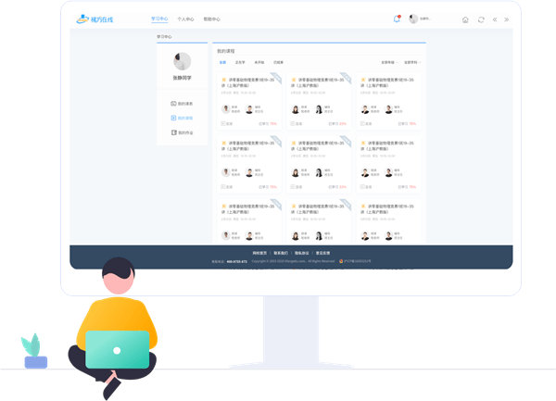Screen dimensions: 556x401
Task: Select the 正在学 filter tab
Action: (240, 63)
